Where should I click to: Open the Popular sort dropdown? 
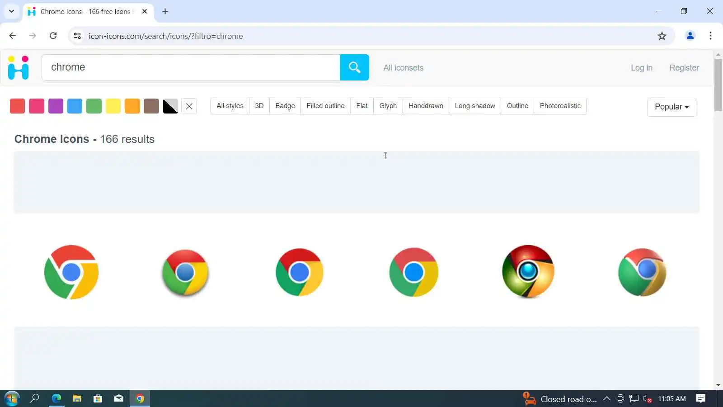(x=671, y=107)
